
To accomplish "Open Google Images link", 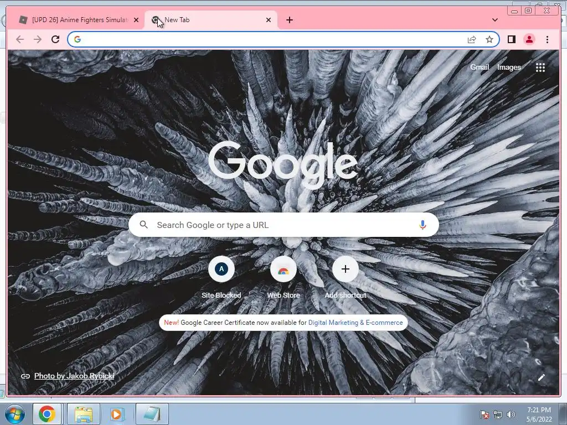I will [509, 67].
